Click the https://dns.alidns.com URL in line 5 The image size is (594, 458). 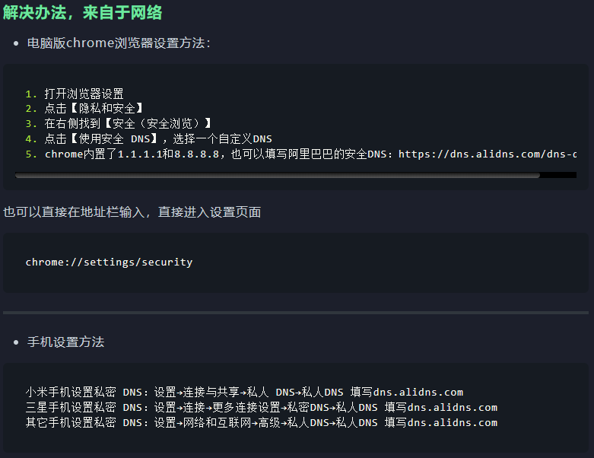[487, 154]
